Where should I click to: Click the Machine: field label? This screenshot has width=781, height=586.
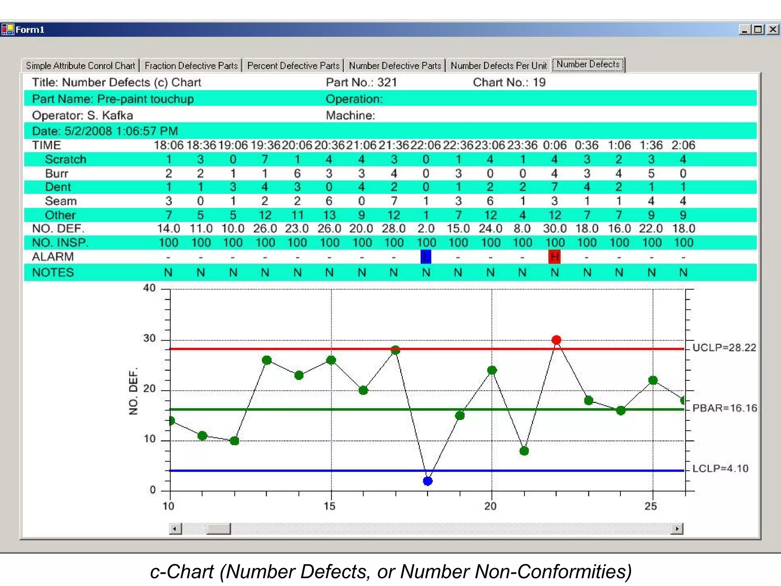350,115
